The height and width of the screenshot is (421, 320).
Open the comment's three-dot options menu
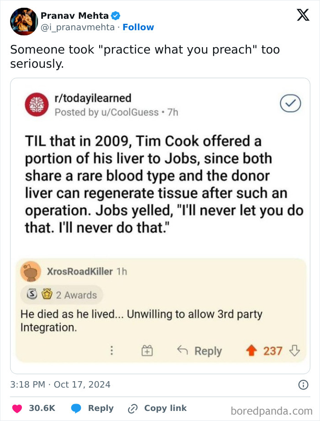(112, 351)
